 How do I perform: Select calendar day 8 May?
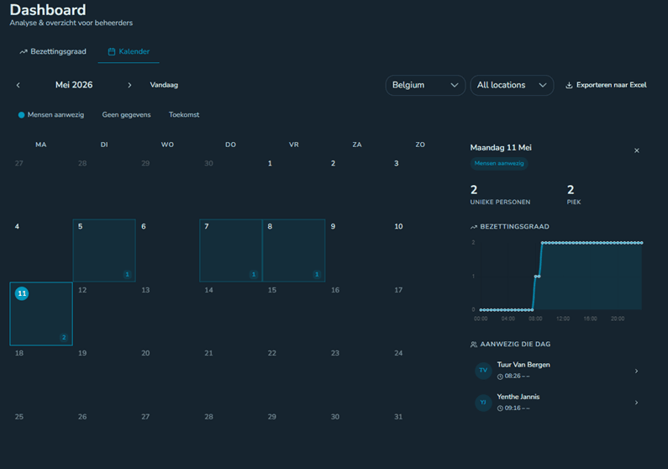pos(294,250)
